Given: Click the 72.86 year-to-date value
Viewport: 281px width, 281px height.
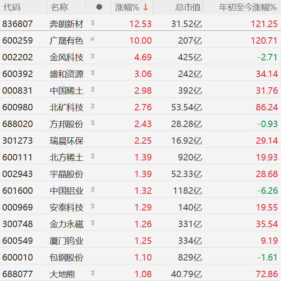Looking at the screenshot, I should 267,274.
